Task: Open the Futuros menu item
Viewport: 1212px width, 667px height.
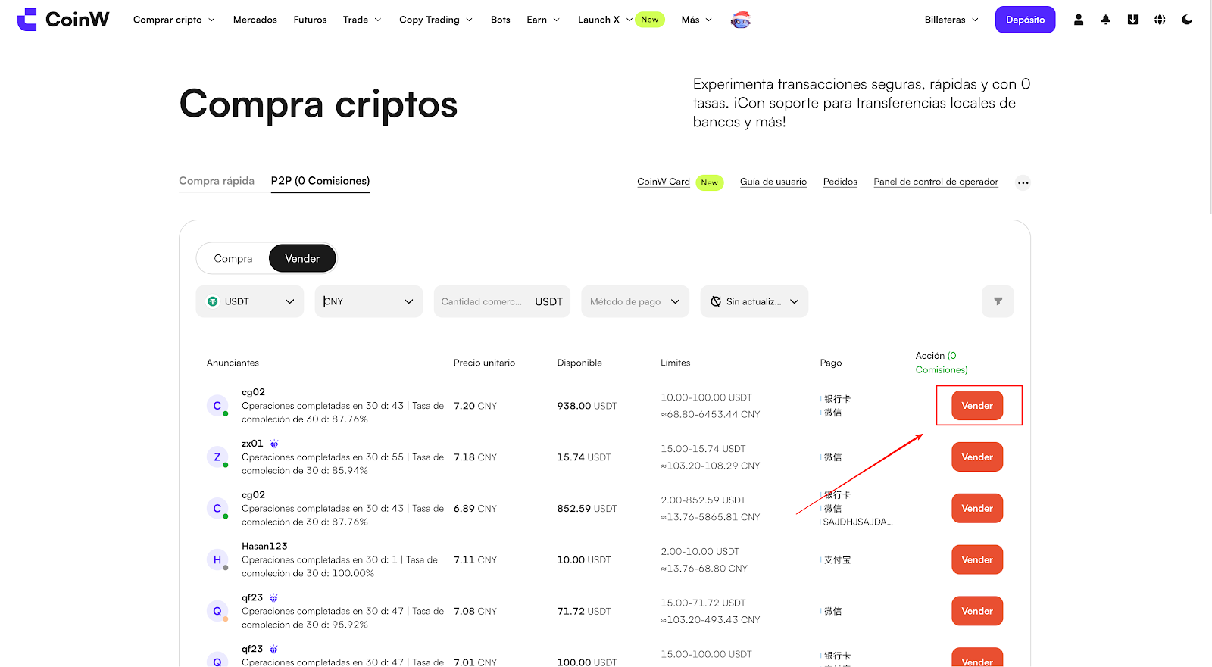Action: pyautogui.click(x=310, y=20)
